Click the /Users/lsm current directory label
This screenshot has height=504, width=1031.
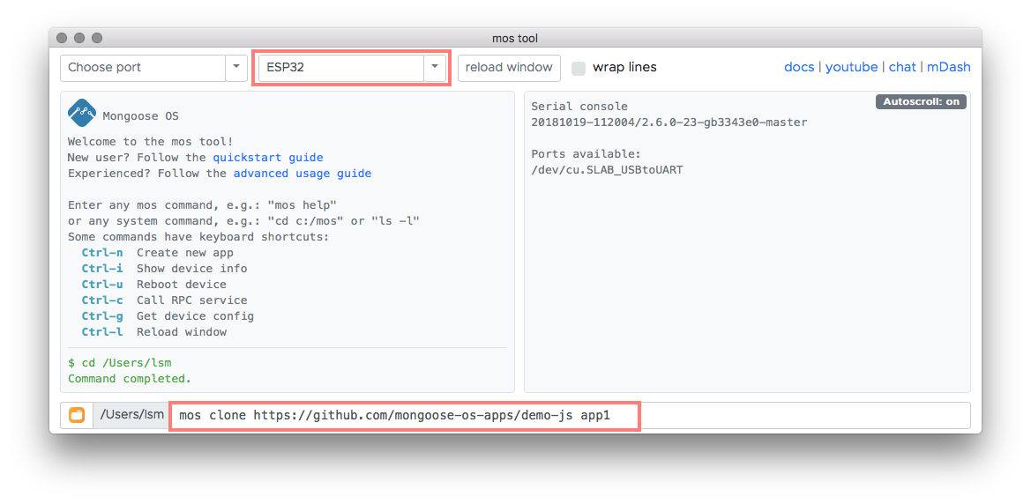click(131, 415)
